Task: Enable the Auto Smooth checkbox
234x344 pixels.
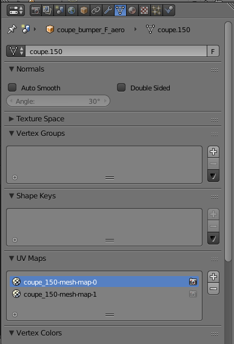Action: (12, 87)
